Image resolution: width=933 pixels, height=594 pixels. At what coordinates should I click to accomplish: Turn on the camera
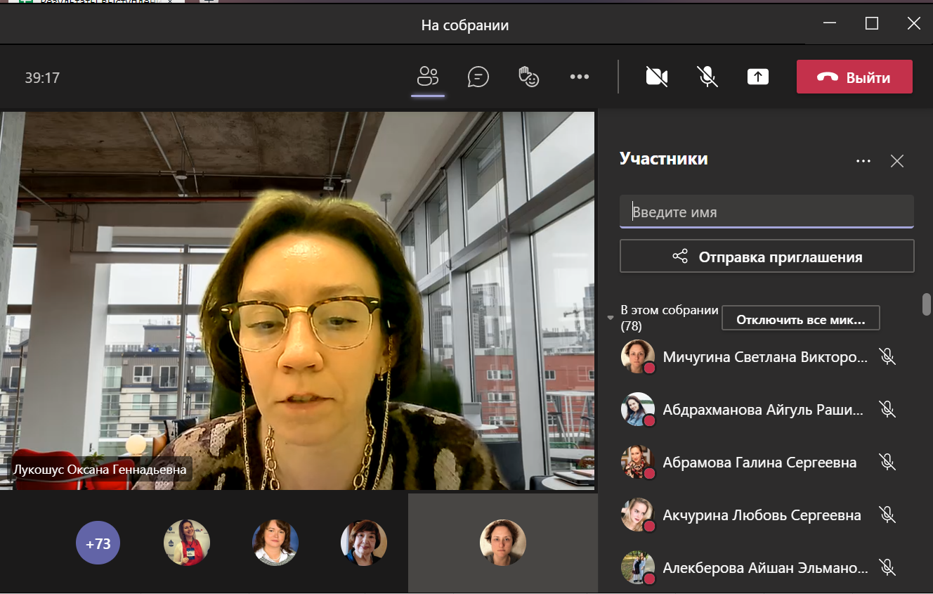[656, 77]
